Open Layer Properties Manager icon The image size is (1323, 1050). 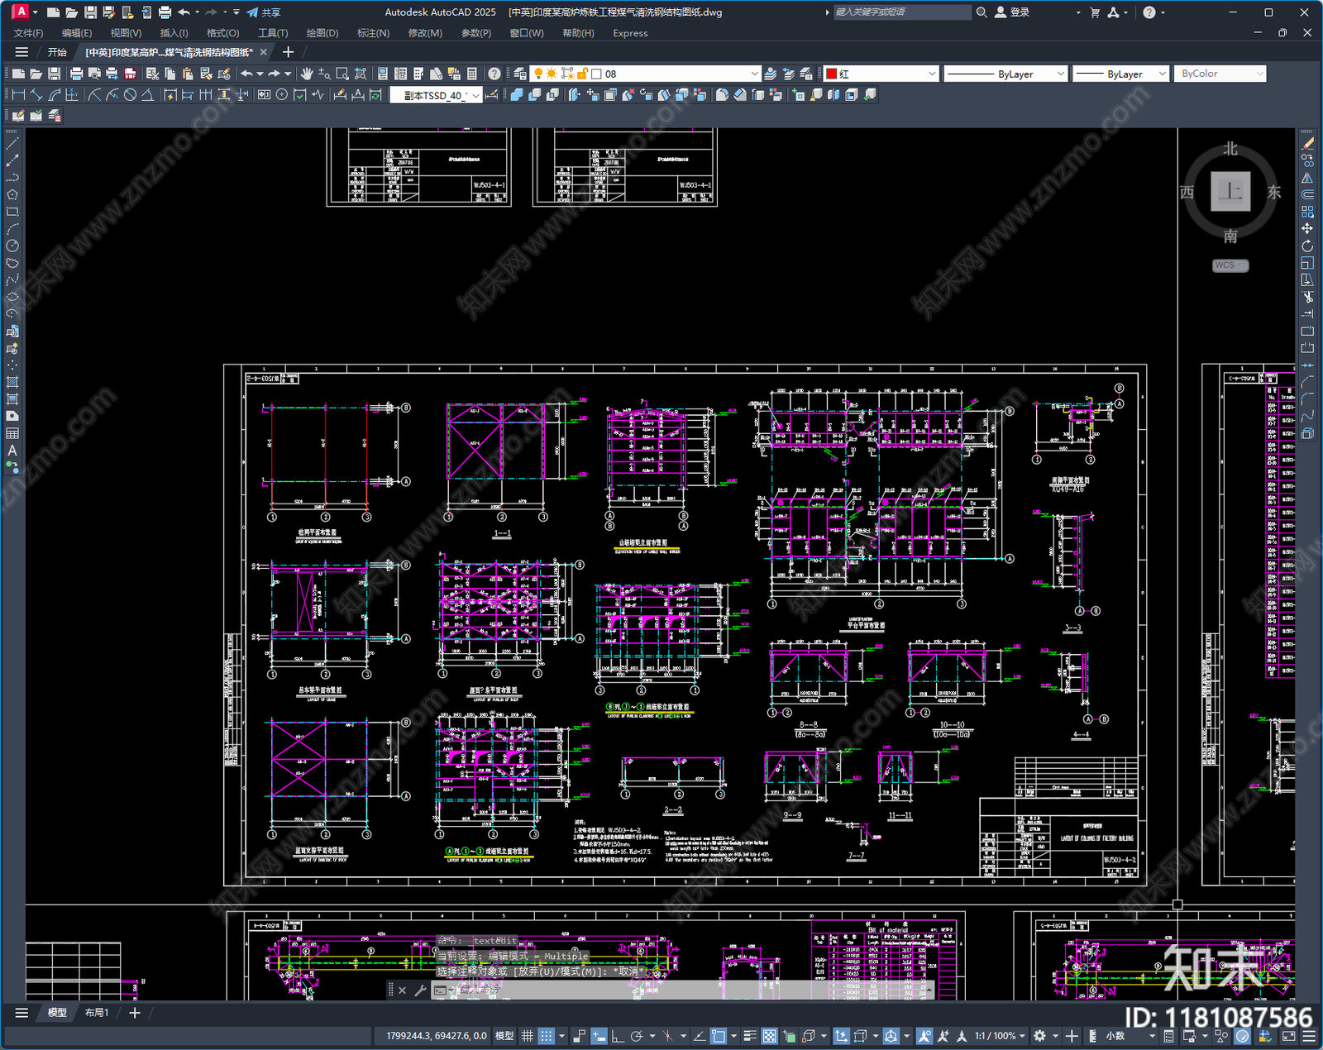pyautogui.click(x=519, y=74)
